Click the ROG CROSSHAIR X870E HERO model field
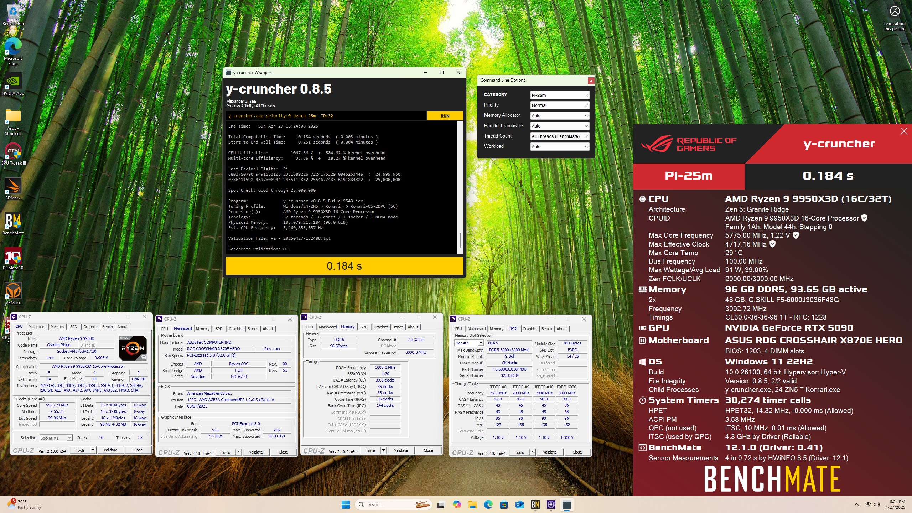 (219, 349)
